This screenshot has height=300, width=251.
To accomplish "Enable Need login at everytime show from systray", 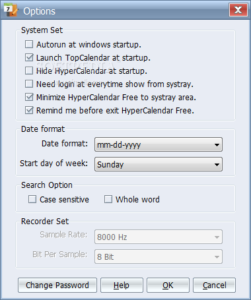I will [x=29, y=84].
